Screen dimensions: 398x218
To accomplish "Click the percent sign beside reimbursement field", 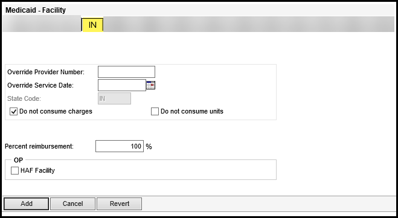I will point(149,146).
